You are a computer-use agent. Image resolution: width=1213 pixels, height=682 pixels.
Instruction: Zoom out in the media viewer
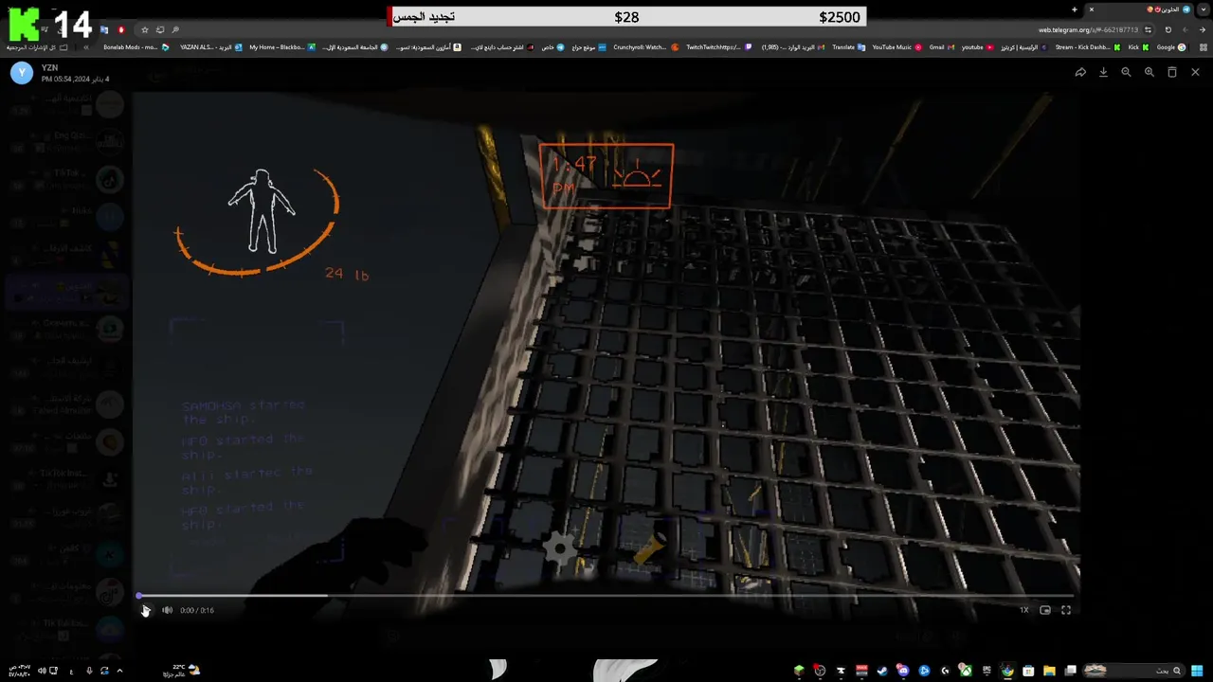(1126, 72)
